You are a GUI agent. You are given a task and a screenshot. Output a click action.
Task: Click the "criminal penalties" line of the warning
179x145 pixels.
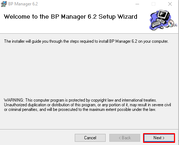pos(80,109)
